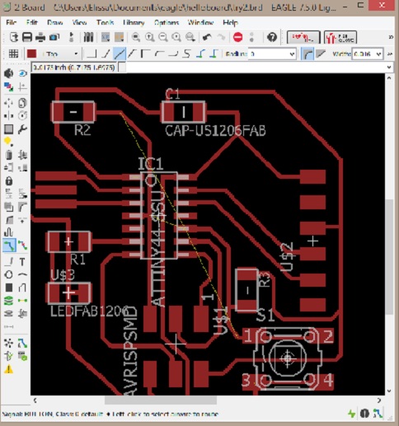The height and width of the screenshot is (426, 399).
Task: Click the Save floppy disk icon
Action: click(x=27, y=37)
